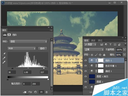Select the black point eyedropper
Viewport: 128px width, 96px height.
point(4,54)
